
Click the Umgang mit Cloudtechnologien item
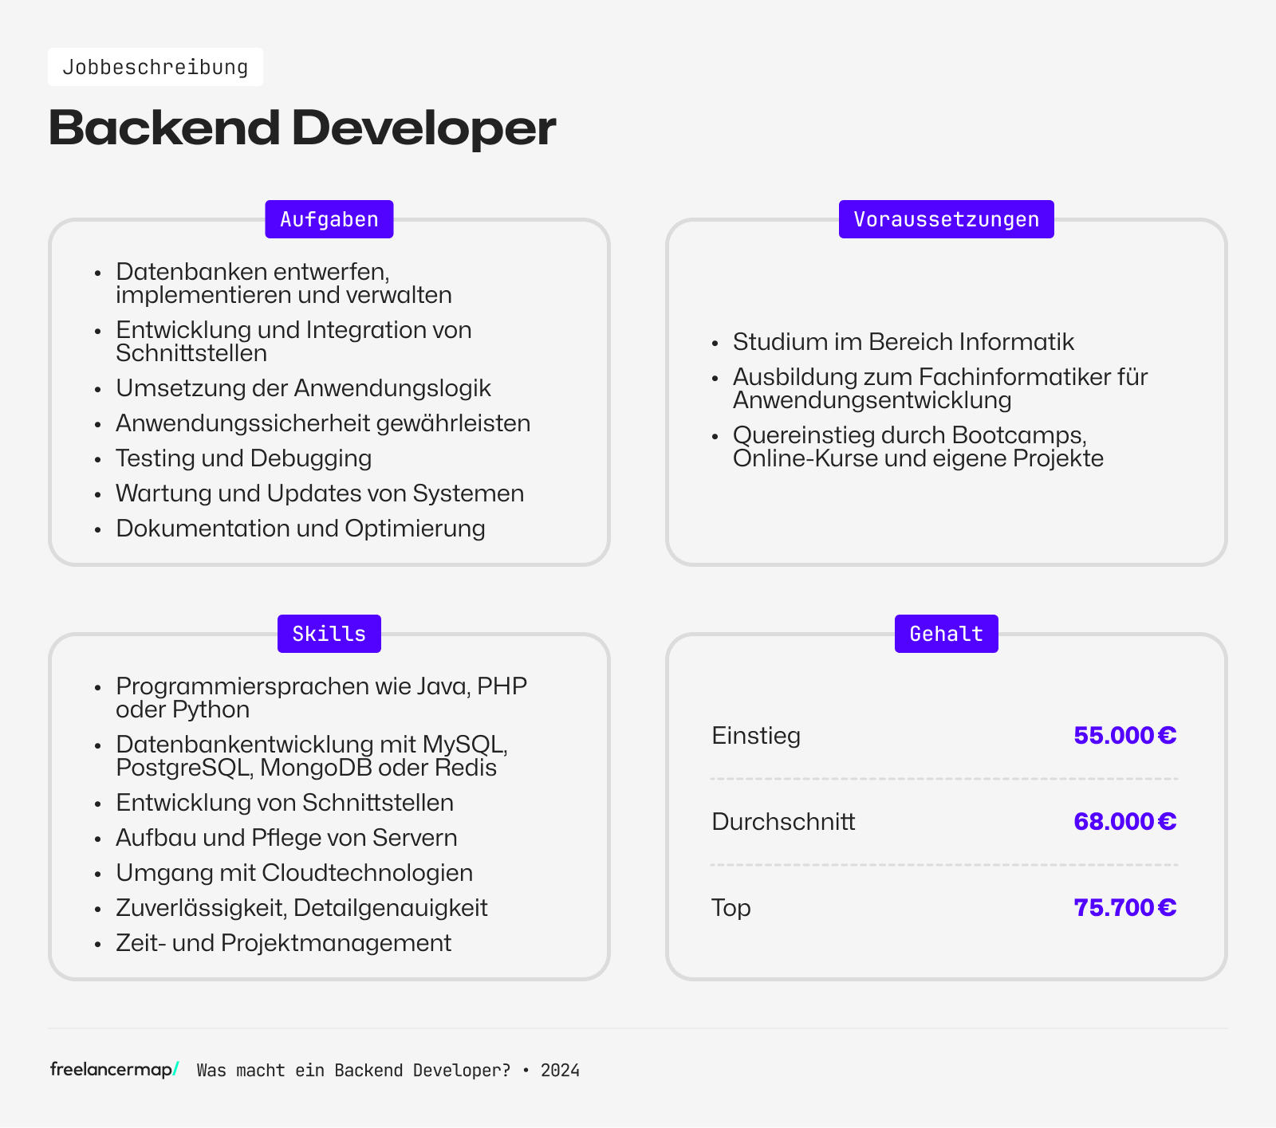294,873
